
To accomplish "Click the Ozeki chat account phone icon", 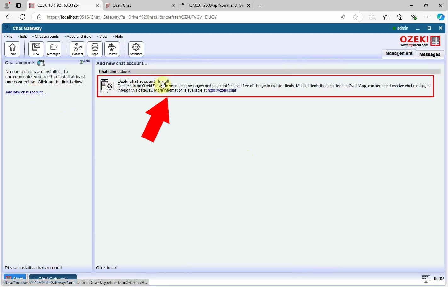I will pyautogui.click(x=107, y=86).
